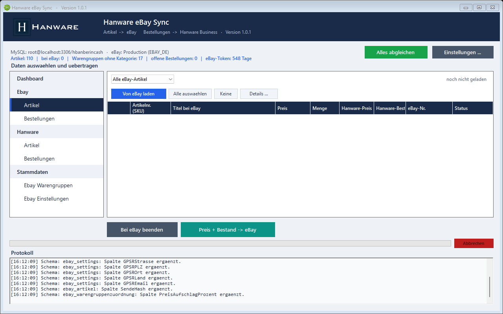
Task: Select all via Alle auswaehlen button
Action: [x=190, y=94]
